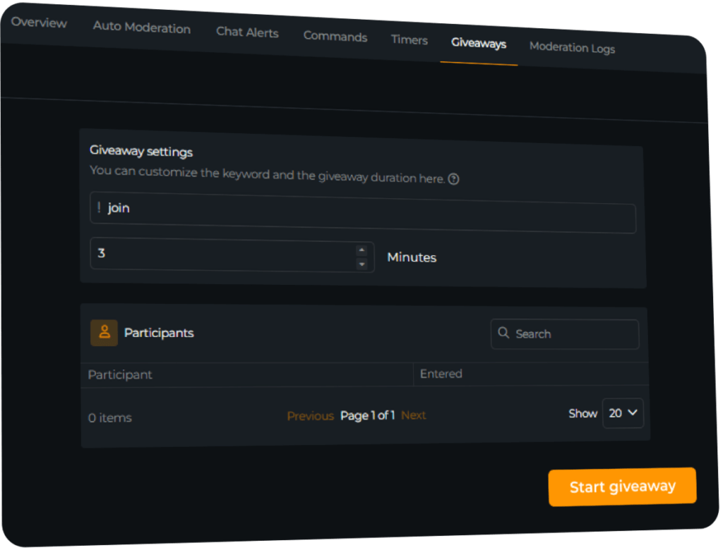Click the orange Participants user icon
723x550 pixels.
click(x=104, y=333)
